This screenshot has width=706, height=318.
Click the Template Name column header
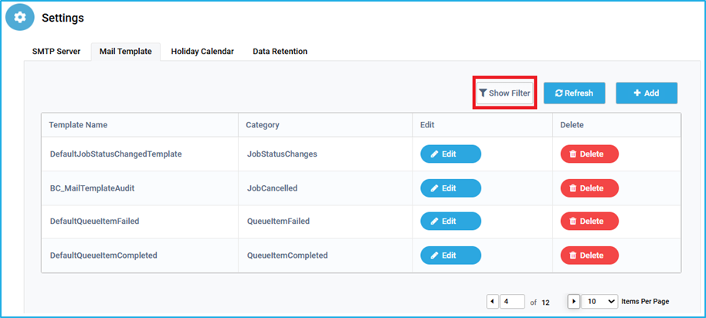point(78,125)
